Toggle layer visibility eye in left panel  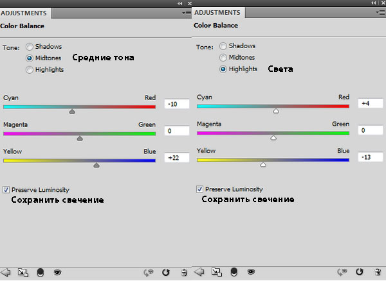tap(57, 272)
